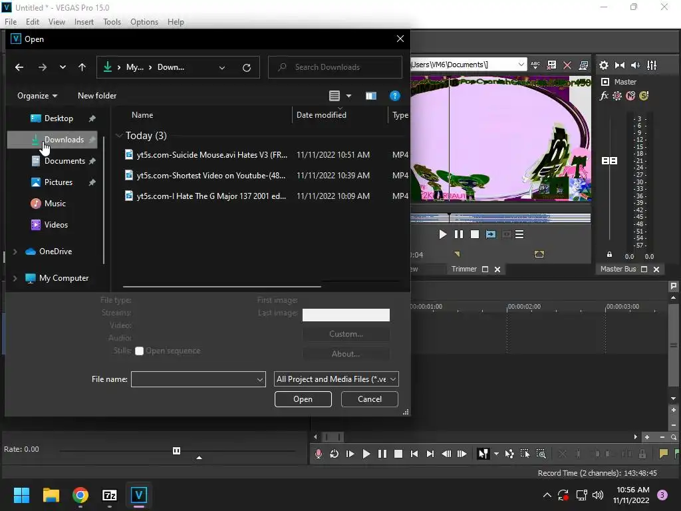Click Master automation settings icon
681x511 pixels.
coord(617,96)
